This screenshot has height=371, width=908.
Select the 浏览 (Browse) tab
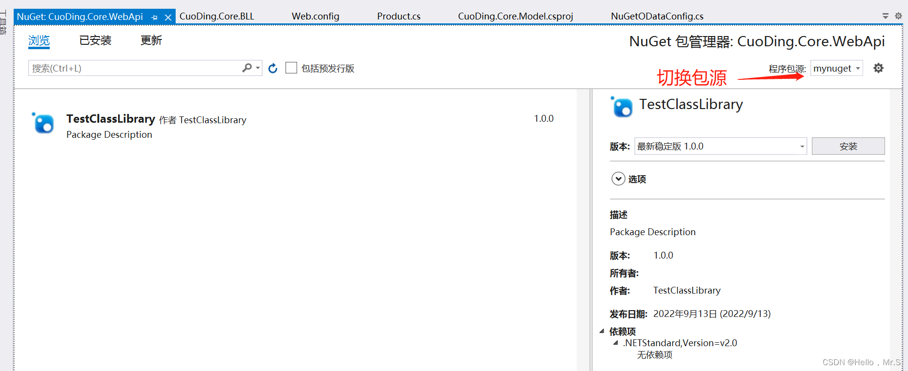39,40
